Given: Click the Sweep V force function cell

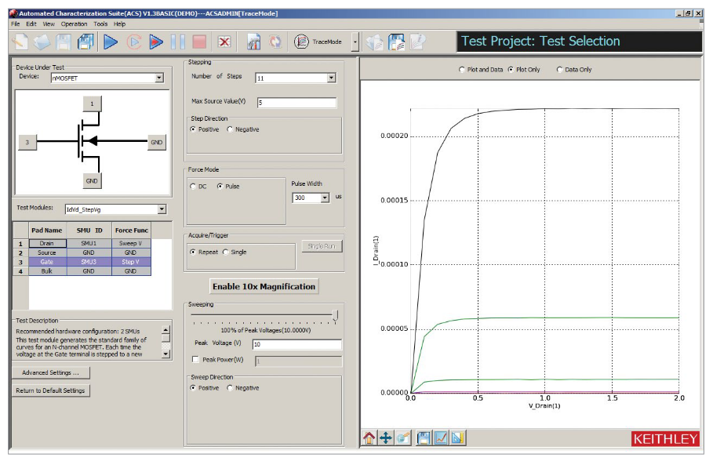Looking at the screenshot, I should [131, 243].
